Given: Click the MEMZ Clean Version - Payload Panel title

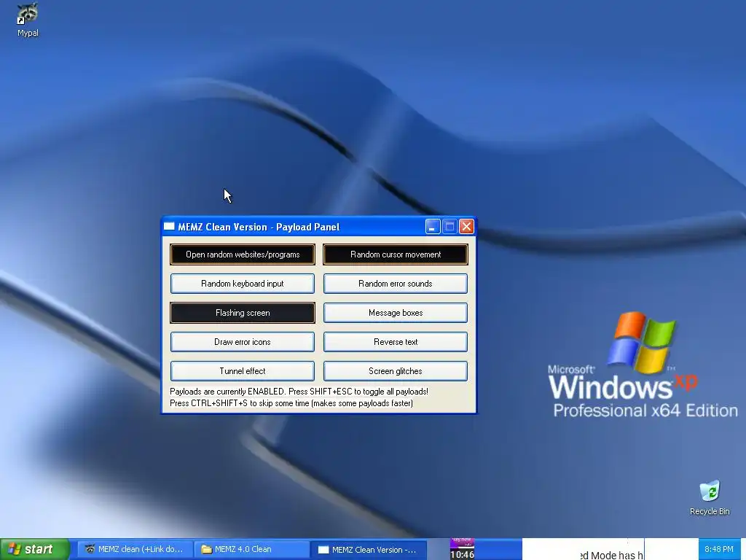Looking at the screenshot, I should (259, 227).
